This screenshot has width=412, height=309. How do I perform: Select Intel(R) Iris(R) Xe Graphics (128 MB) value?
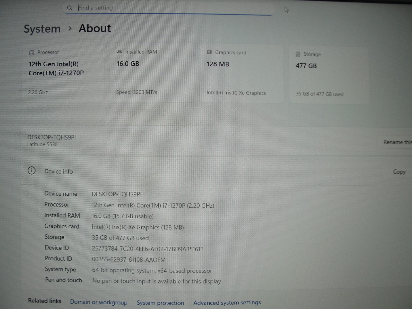pyautogui.click(x=138, y=227)
